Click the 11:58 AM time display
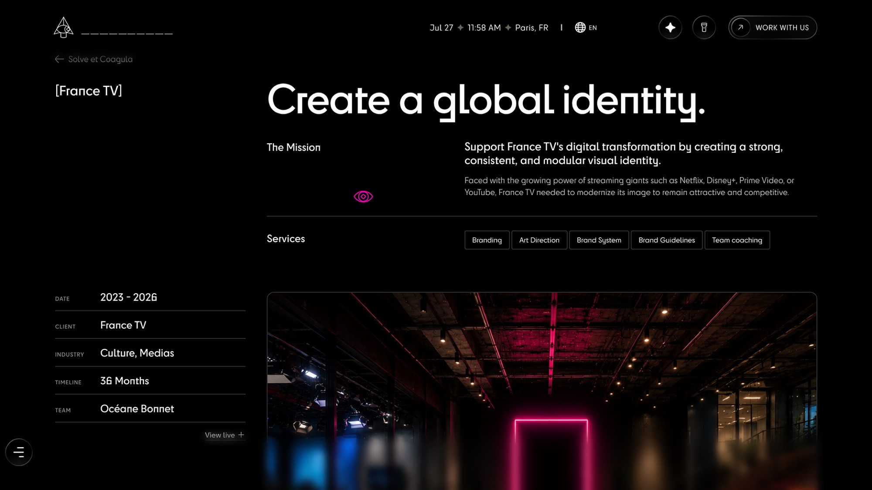Screen dimensions: 872x490 484,27
